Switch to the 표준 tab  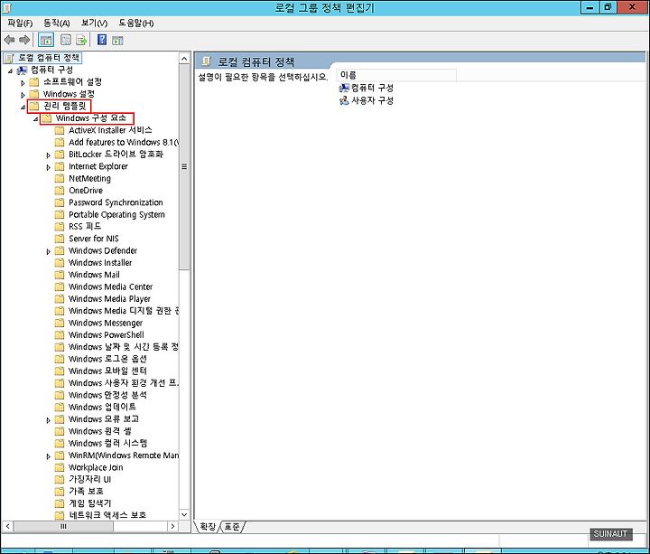coord(232,527)
